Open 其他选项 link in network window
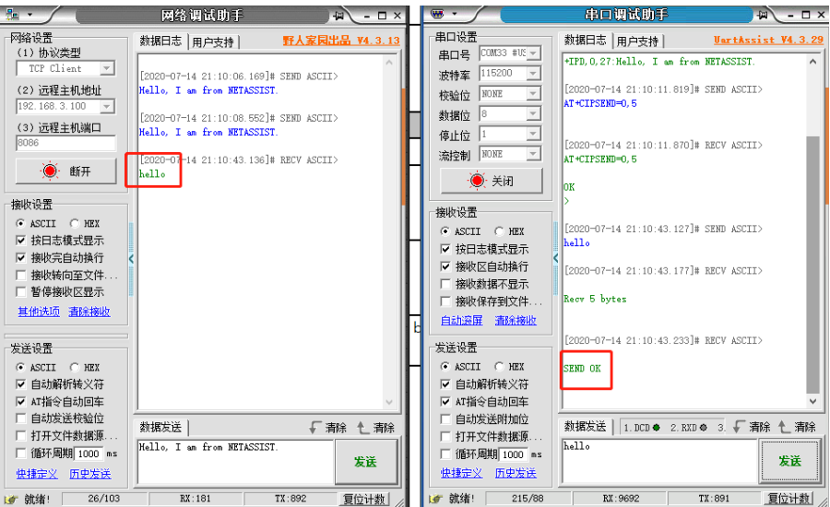This screenshot has height=507, width=830. tap(39, 312)
